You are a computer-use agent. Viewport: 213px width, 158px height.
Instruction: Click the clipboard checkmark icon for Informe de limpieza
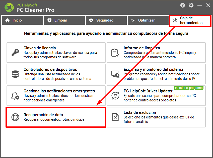(115, 53)
